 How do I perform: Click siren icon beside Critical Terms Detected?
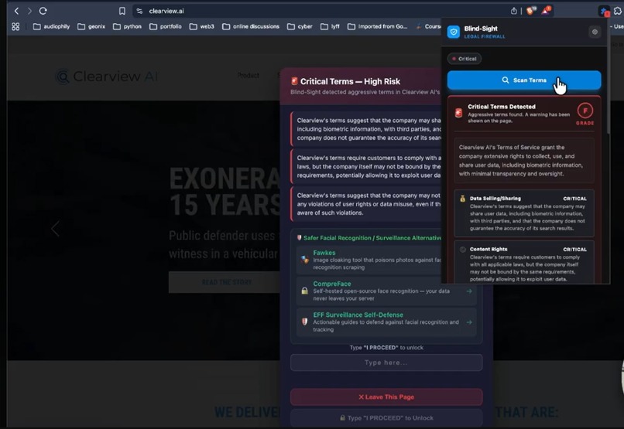(x=458, y=113)
